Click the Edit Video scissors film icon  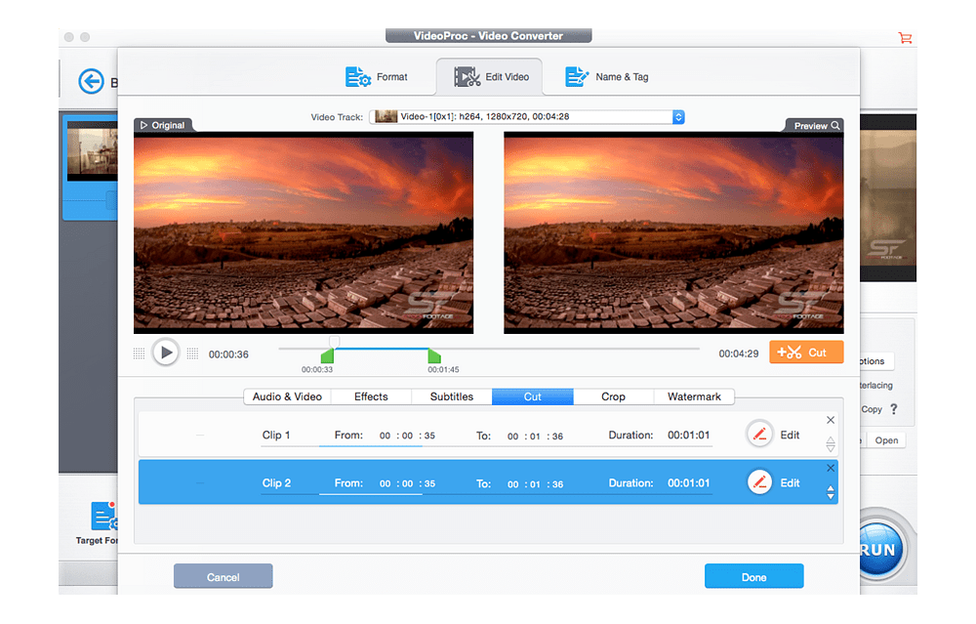pyautogui.click(x=467, y=76)
